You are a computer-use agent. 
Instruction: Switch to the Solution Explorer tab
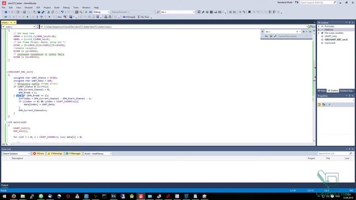coord(347,91)
